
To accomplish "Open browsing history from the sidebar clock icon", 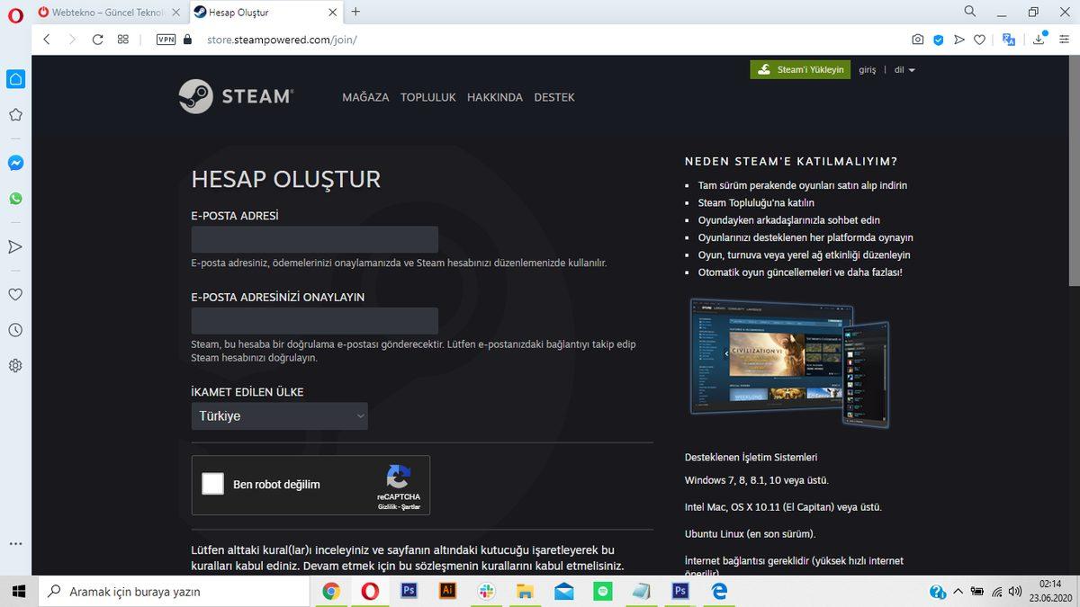I will coord(14,330).
